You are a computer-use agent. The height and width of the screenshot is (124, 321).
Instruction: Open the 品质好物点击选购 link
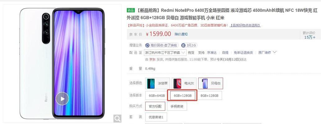pos(245,25)
